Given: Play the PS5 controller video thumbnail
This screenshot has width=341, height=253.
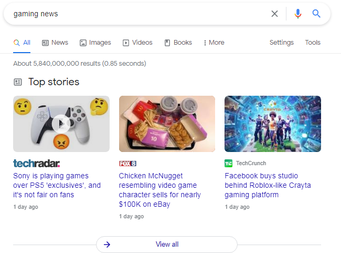Looking at the screenshot, I should (x=61, y=124).
